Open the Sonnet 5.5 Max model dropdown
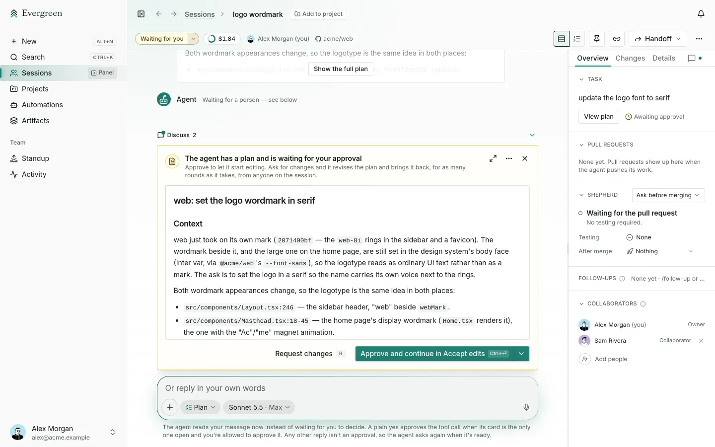Screen dimensions: 715x447 click(259, 407)
